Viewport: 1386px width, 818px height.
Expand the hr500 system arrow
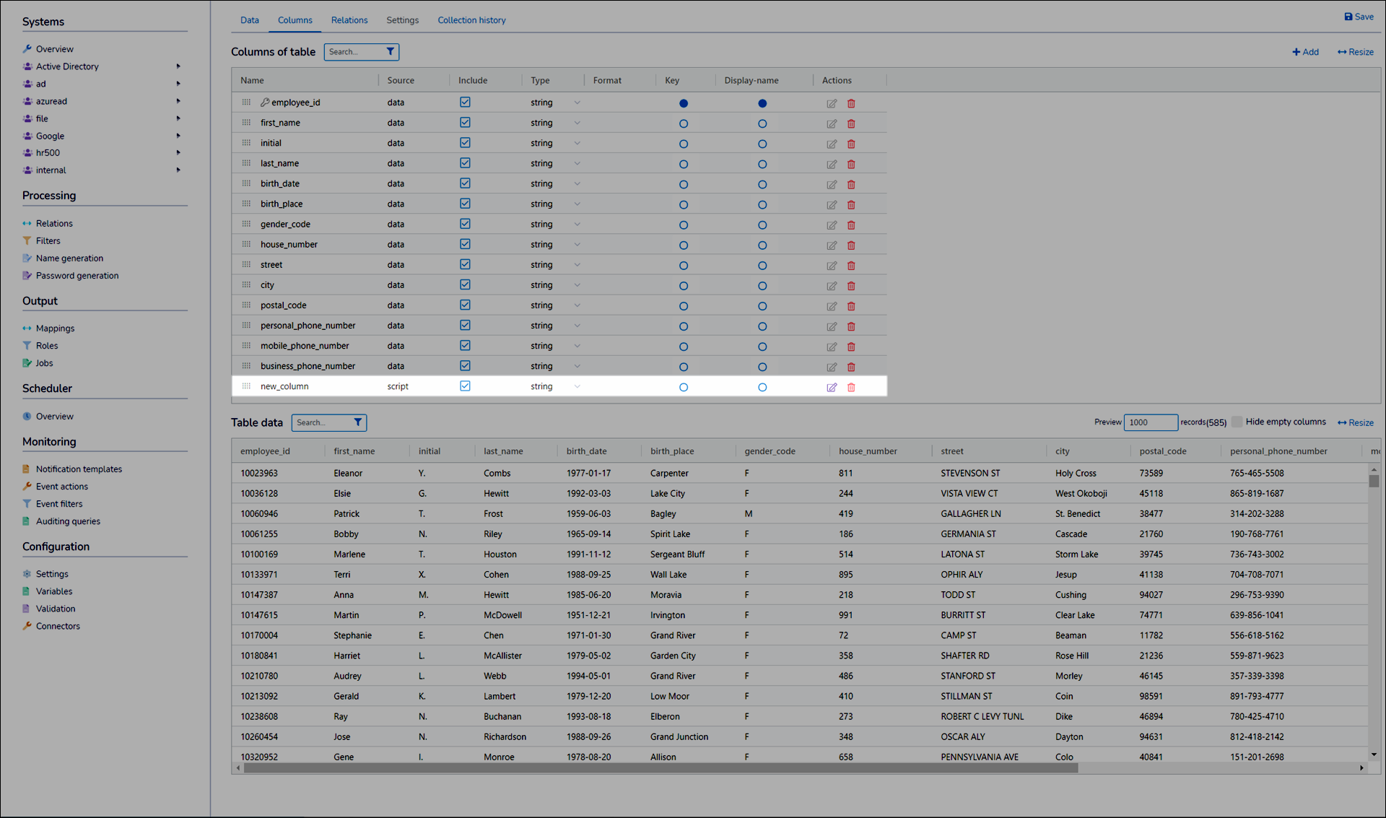(178, 152)
